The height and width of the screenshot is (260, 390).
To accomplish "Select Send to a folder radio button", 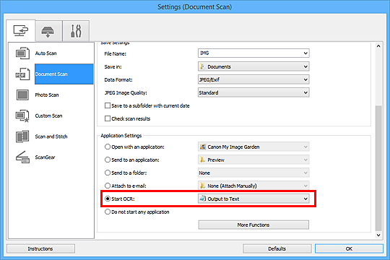I will (x=108, y=173).
